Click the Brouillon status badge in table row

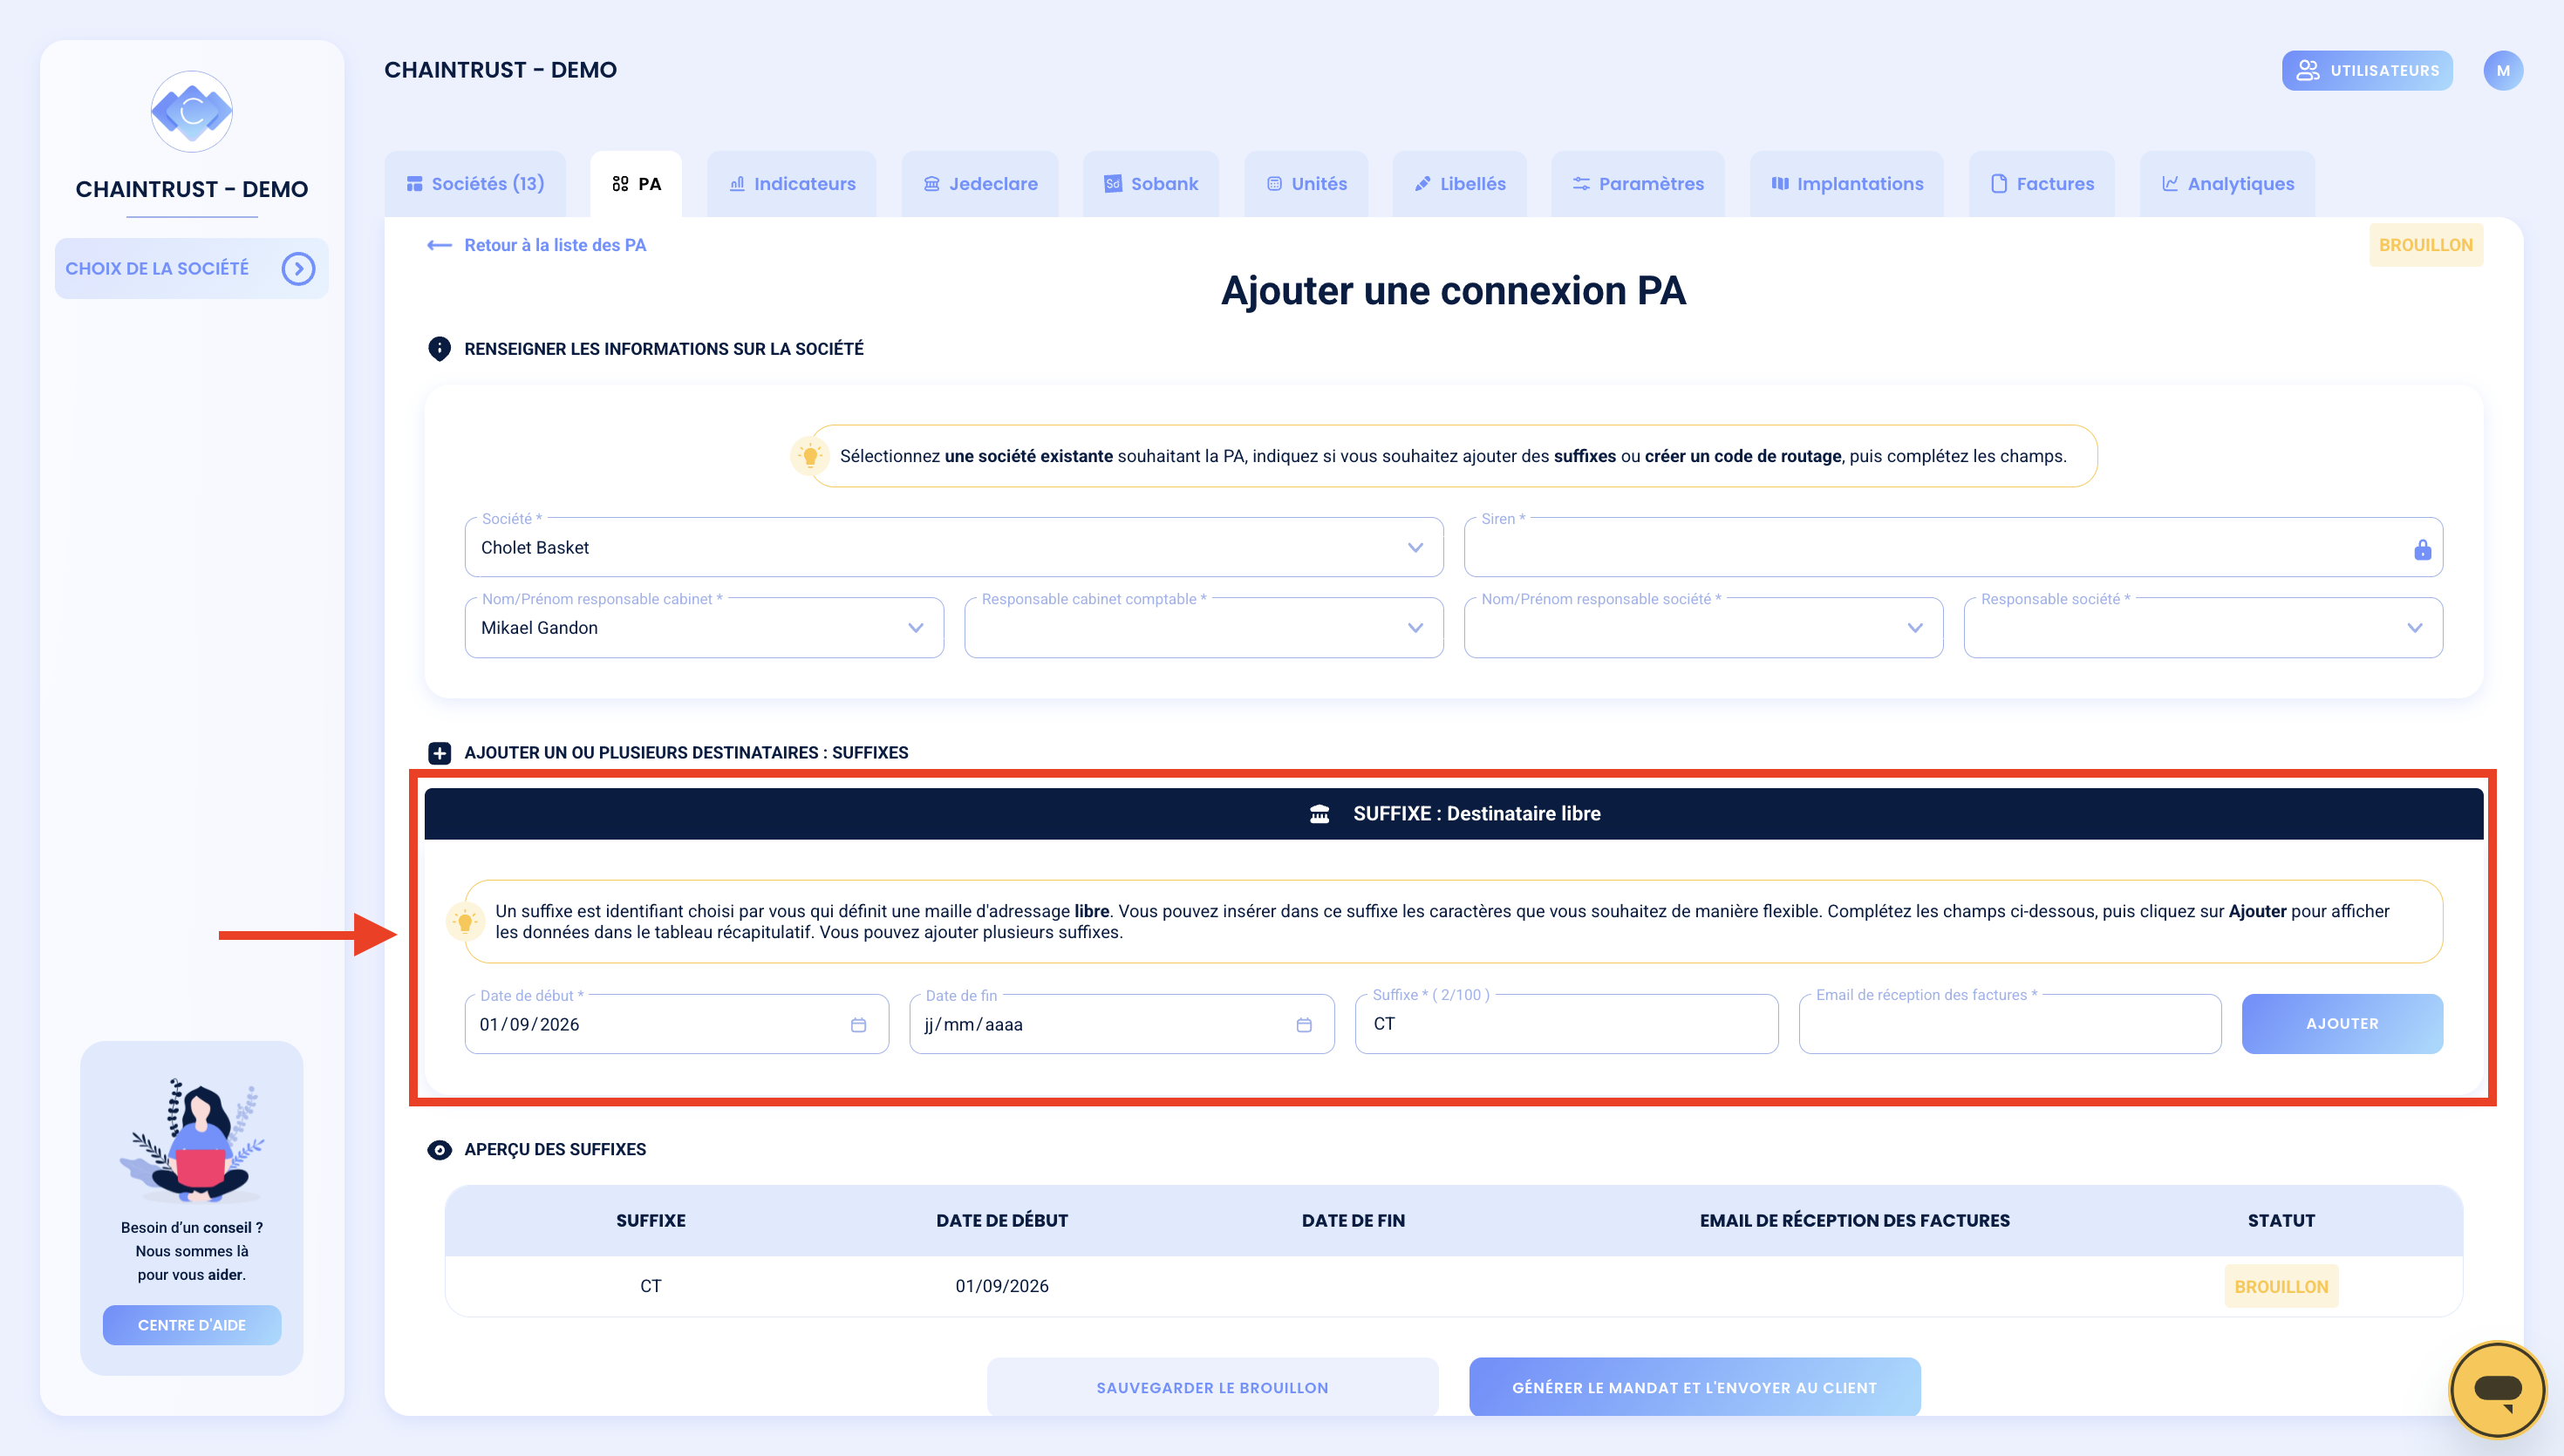[2281, 1287]
